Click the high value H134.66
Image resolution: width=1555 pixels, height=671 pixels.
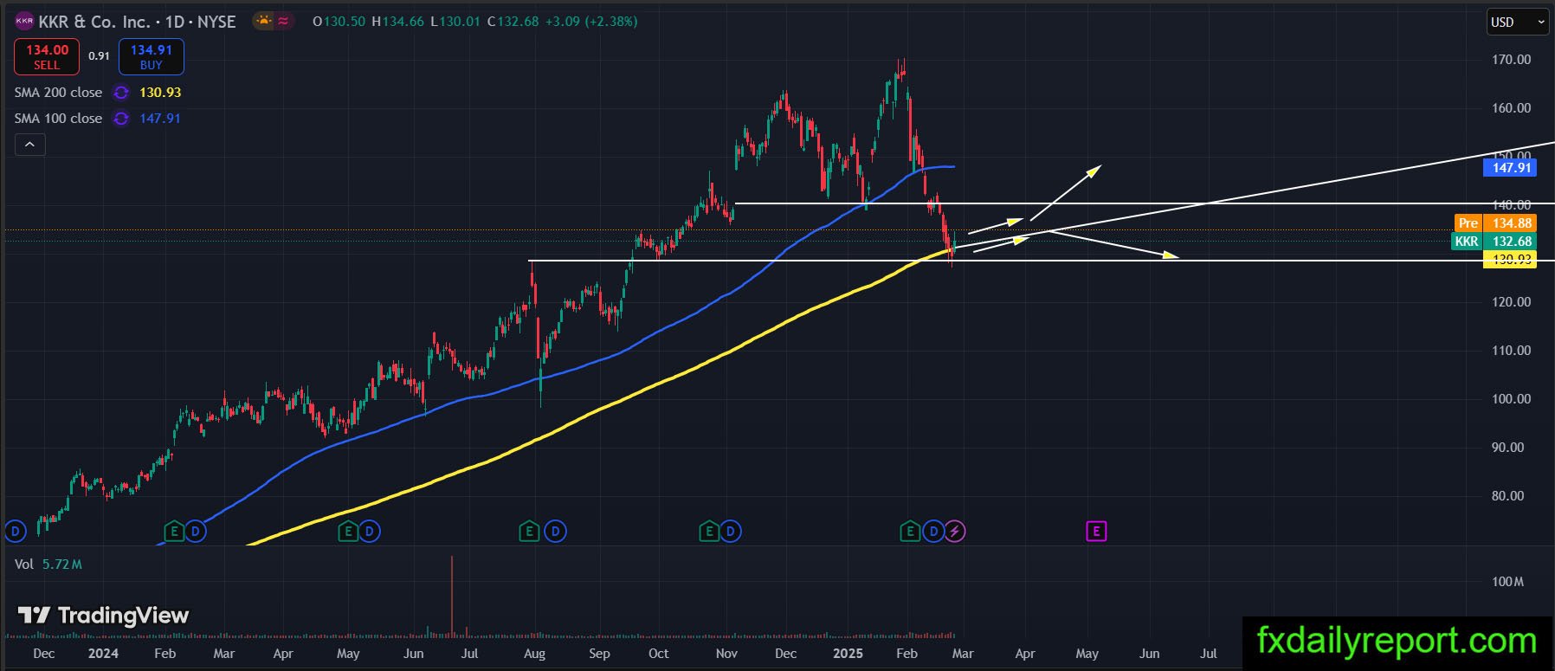coord(398,22)
